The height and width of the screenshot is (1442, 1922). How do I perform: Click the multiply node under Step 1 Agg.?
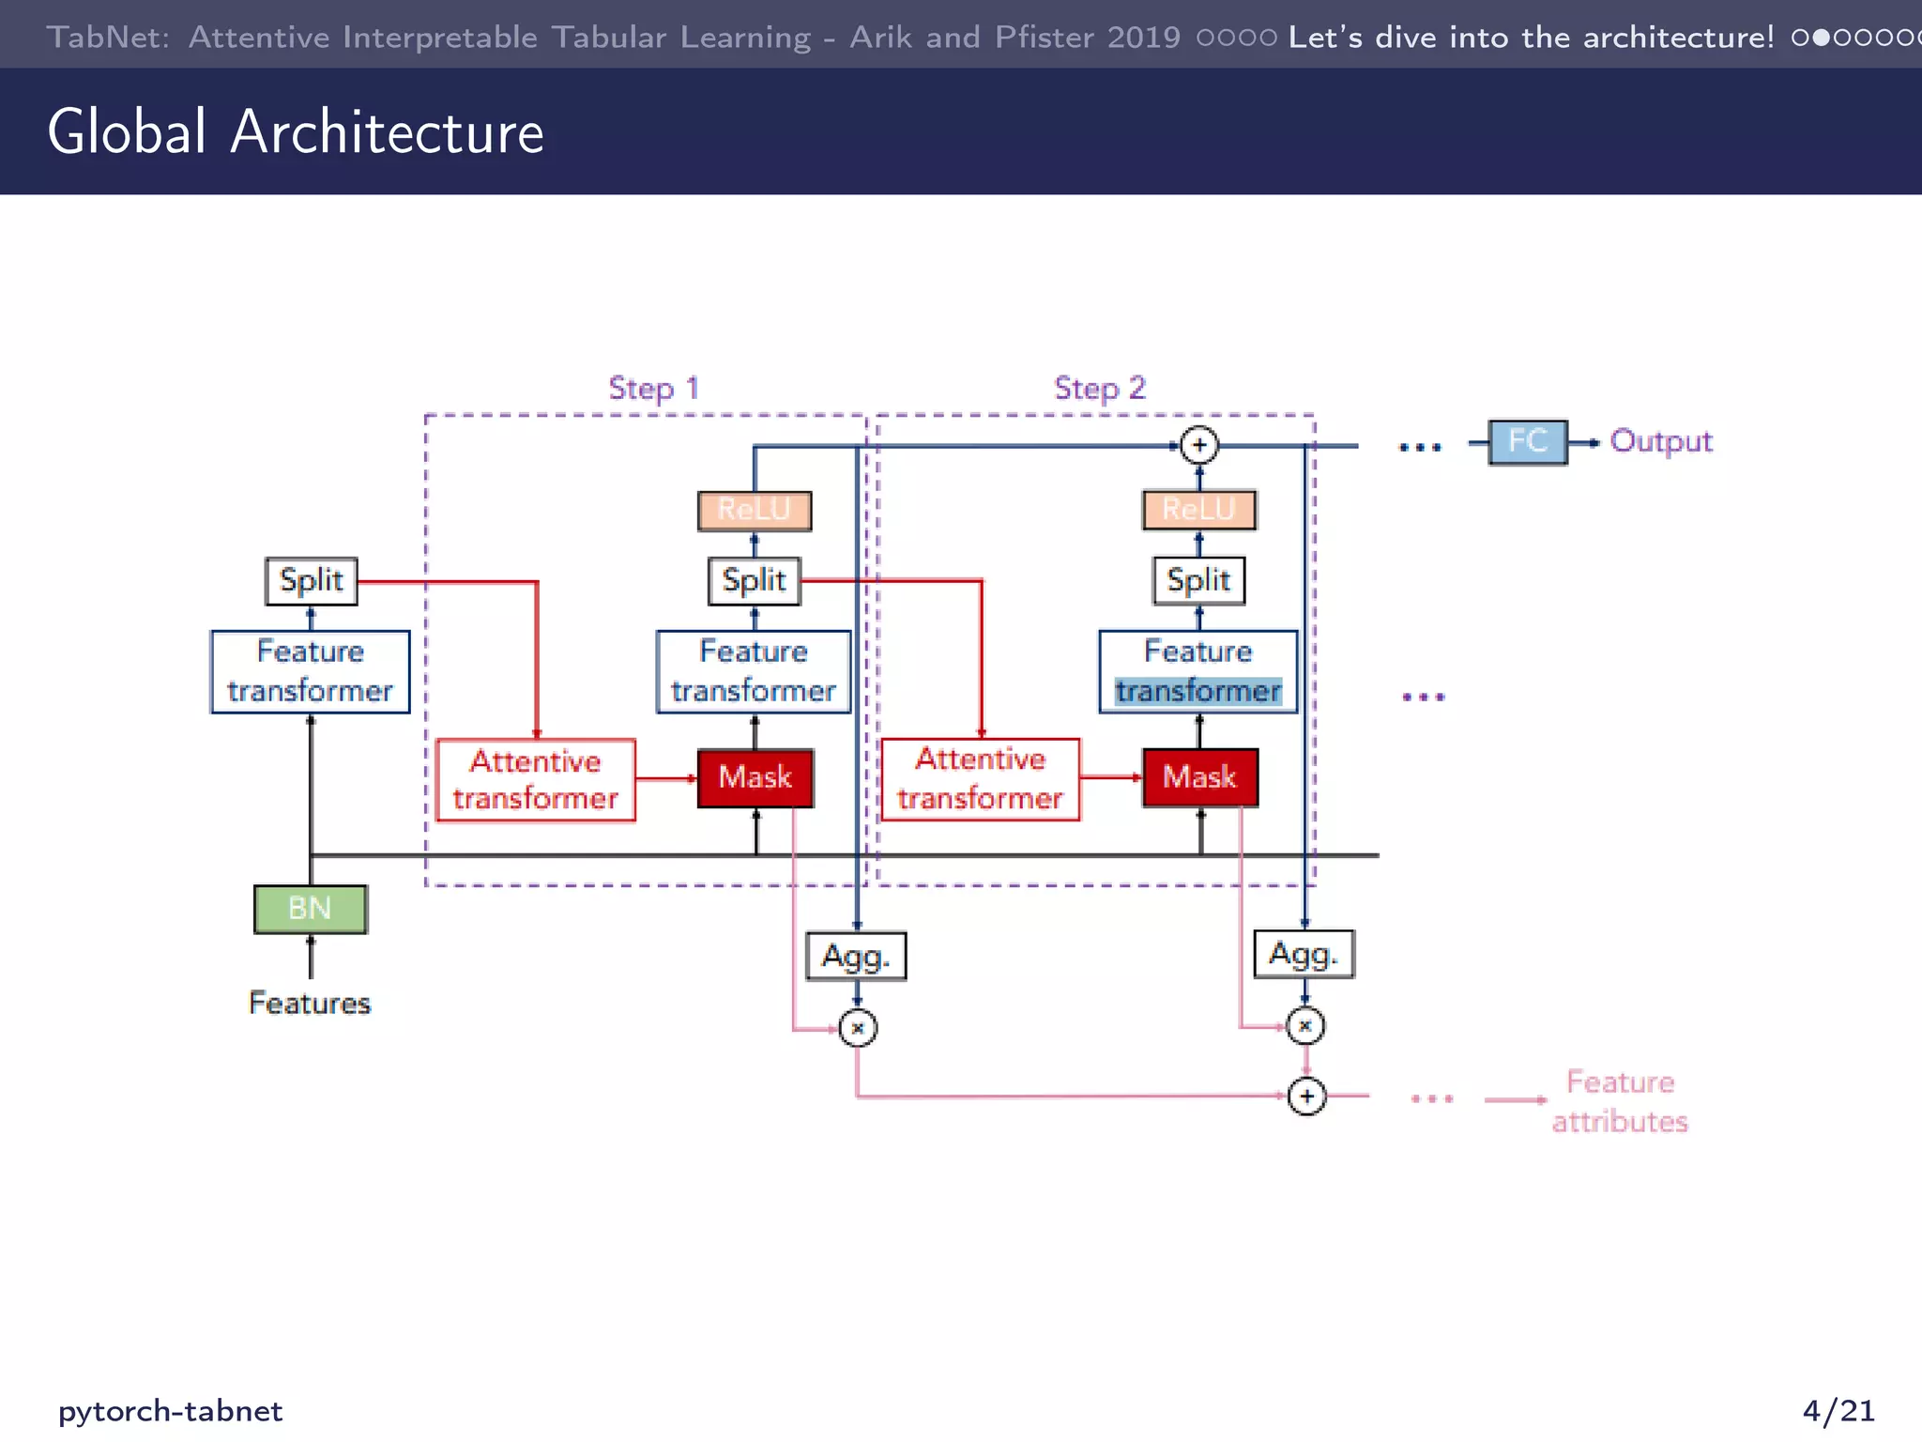click(858, 1028)
